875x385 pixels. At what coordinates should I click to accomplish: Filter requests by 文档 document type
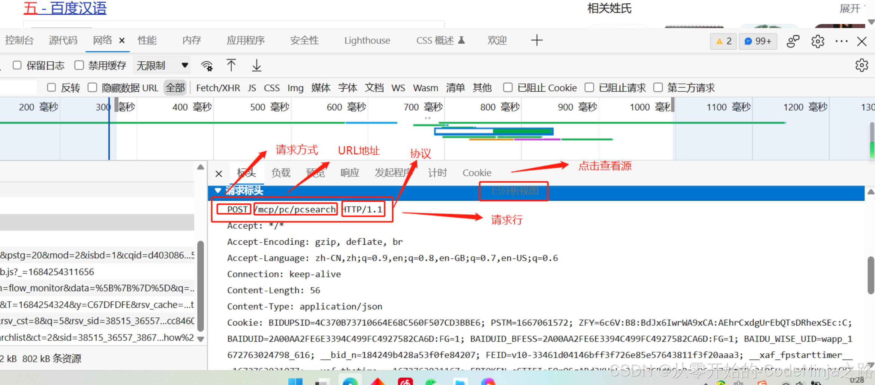pyautogui.click(x=374, y=88)
